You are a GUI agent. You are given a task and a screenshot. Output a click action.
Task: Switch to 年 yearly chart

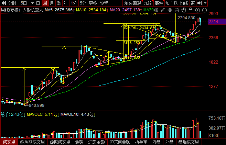point(66,3)
